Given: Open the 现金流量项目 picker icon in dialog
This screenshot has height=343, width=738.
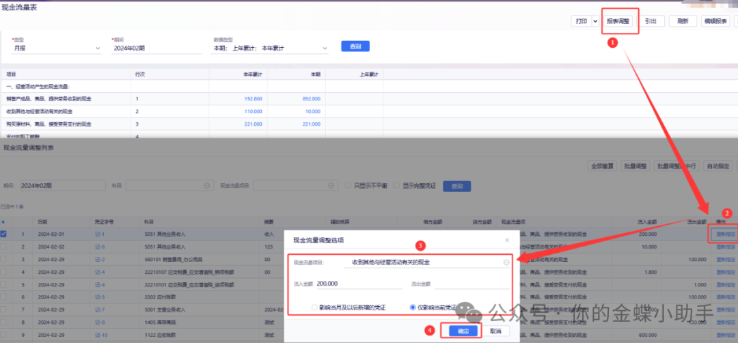Looking at the screenshot, I should 506,262.
